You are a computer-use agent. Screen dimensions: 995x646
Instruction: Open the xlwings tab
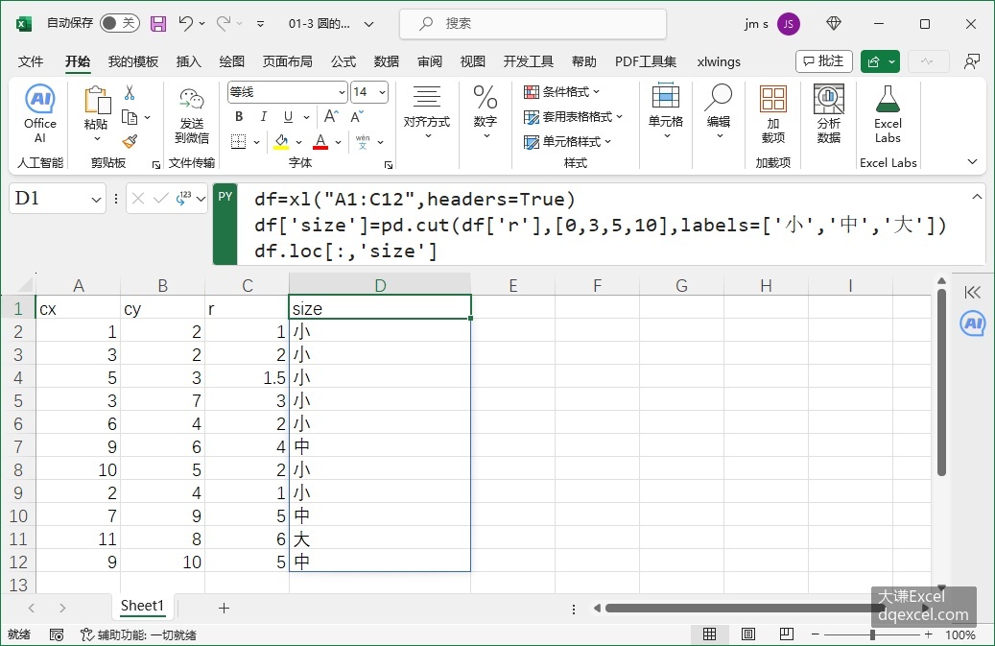click(719, 61)
